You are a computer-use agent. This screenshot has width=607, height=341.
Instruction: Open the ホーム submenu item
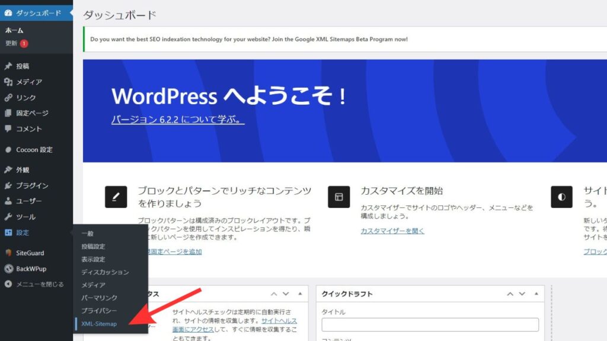tap(14, 30)
